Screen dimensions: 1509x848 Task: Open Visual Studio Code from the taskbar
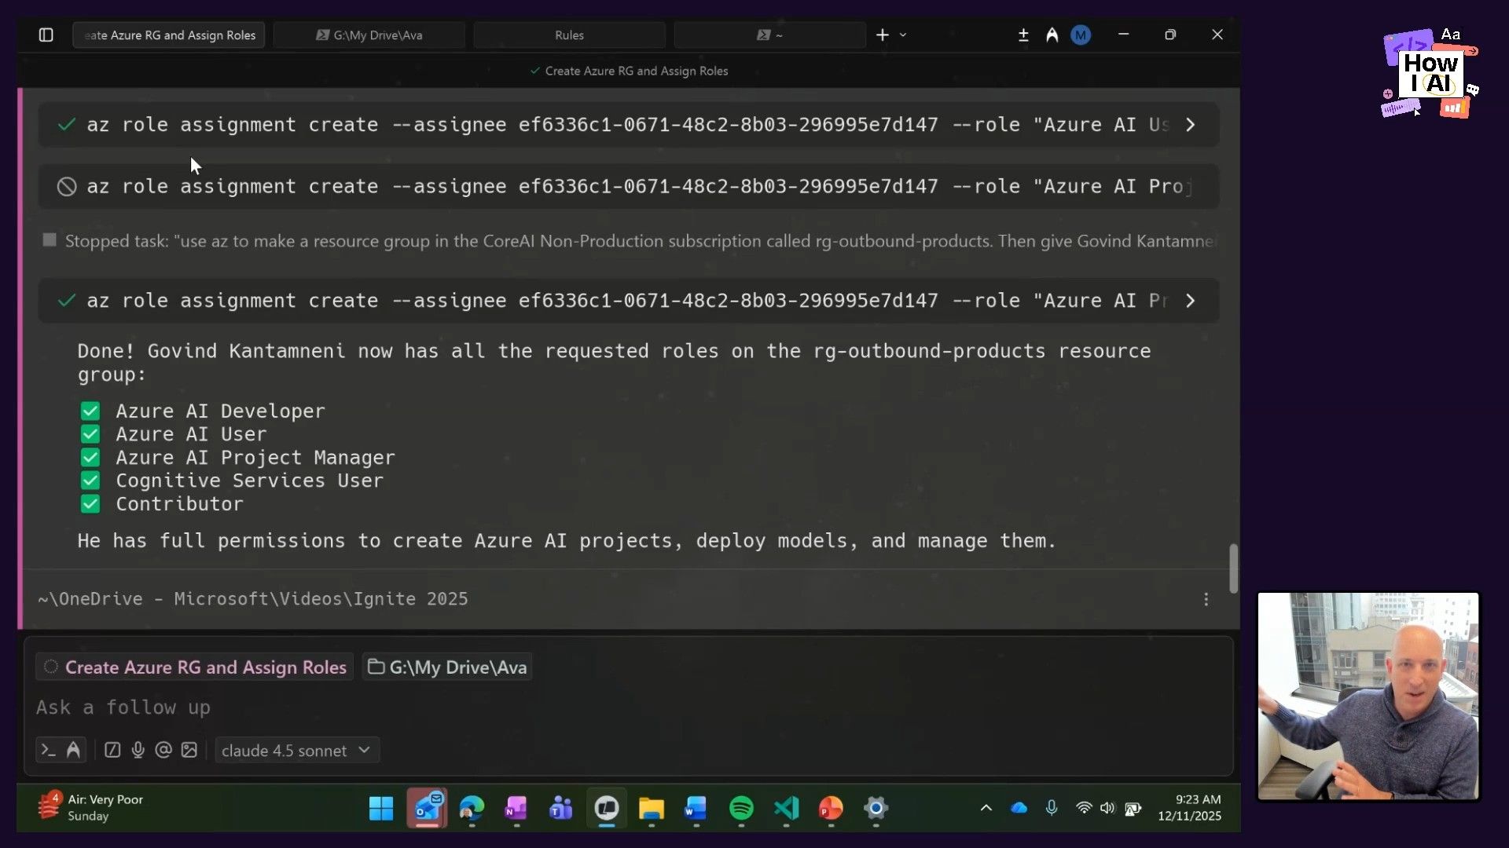pyautogui.click(x=786, y=809)
